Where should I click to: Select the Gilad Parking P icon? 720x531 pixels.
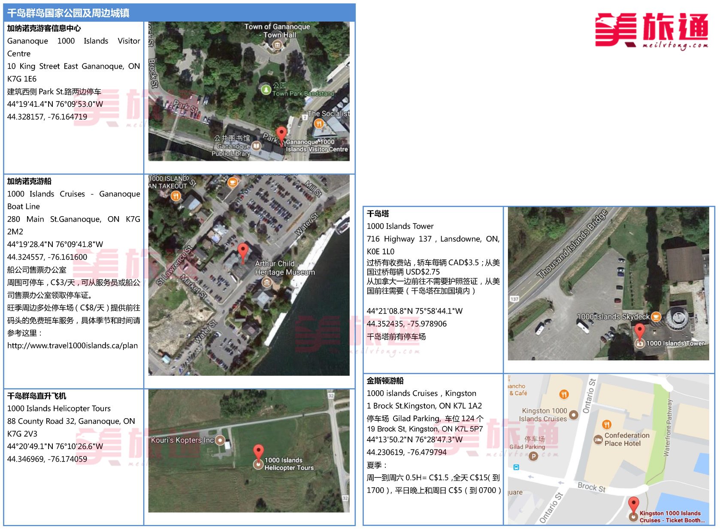click(x=533, y=456)
